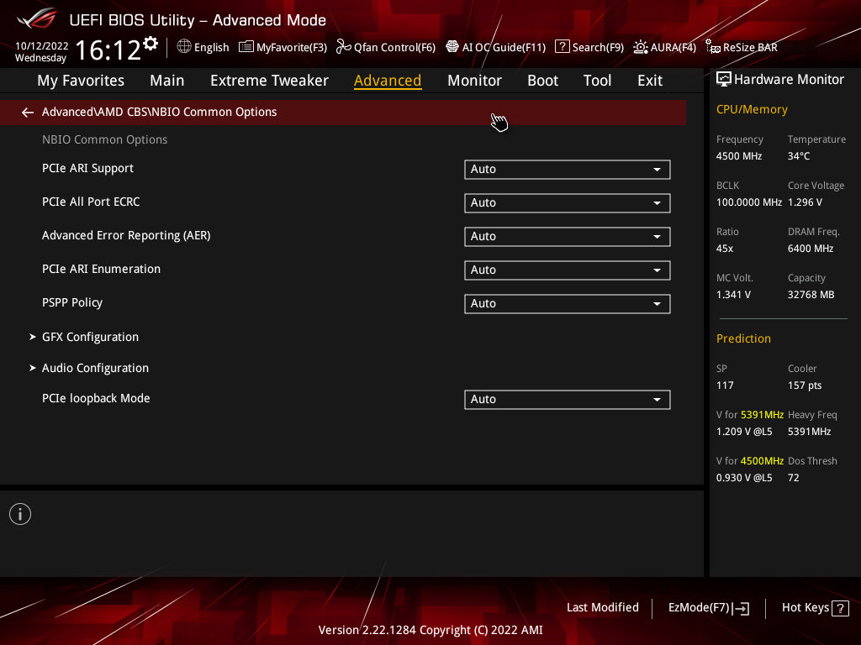Open the PCIe ARI Support dropdown
Screen dimensions: 861x645
pos(568,170)
